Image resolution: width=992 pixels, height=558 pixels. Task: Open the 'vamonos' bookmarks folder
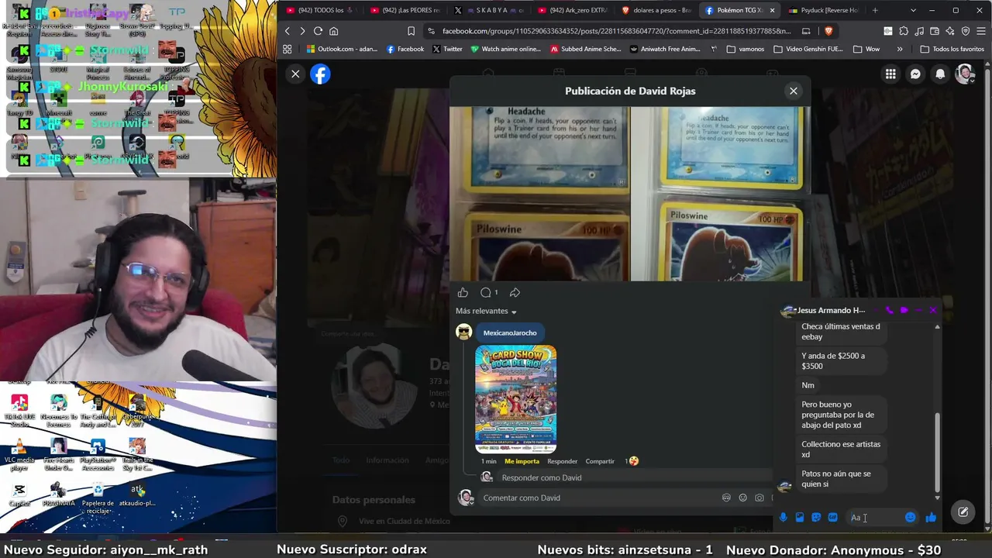(x=745, y=49)
